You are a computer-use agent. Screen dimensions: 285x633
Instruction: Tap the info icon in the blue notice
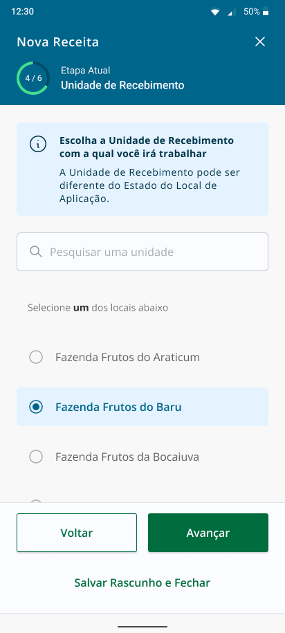tap(38, 144)
